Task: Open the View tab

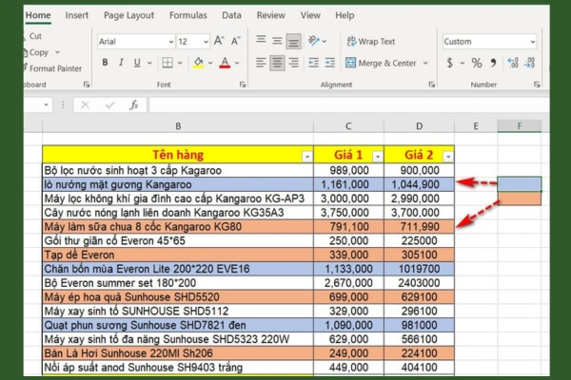Action: (x=310, y=15)
